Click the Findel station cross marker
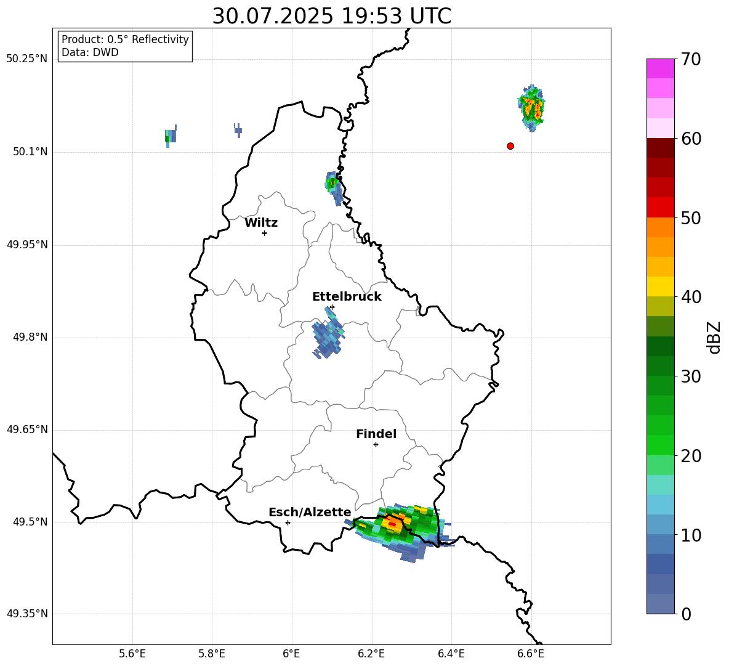 click(x=376, y=445)
